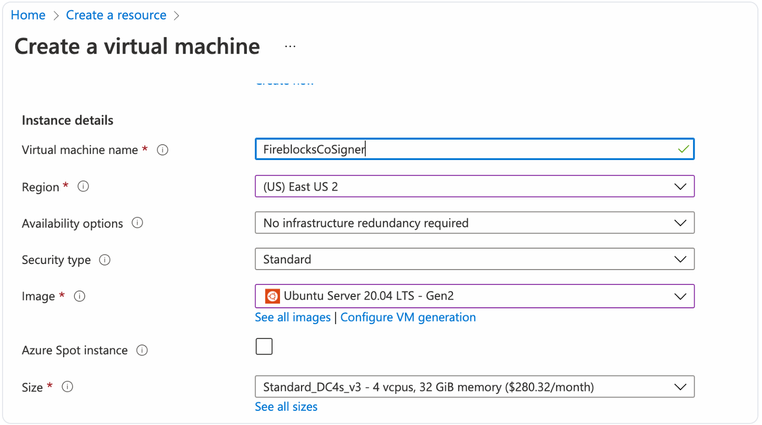Open the See all sizes link
Screen dimensions: 762x425
point(286,407)
